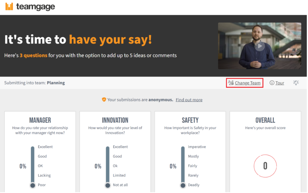Click the Change Team people icon
Image resolution: width=308 pixels, height=193 pixels.
point(231,83)
